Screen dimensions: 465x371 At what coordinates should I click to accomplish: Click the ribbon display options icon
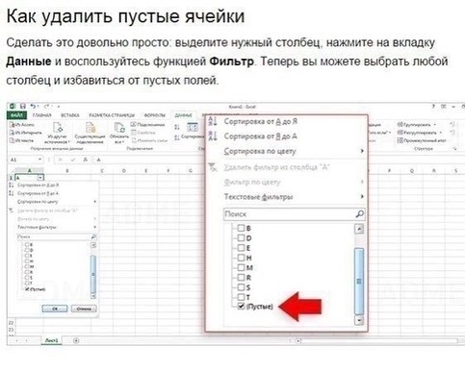point(444,107)
